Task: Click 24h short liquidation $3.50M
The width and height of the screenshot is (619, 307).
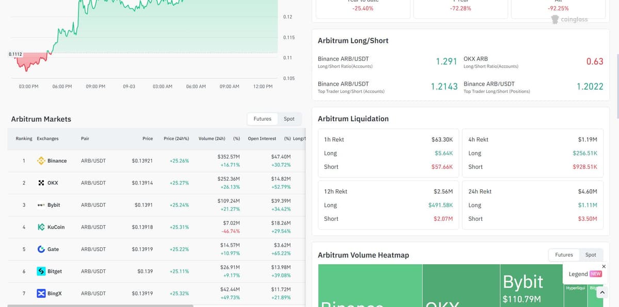Action: click(588, 219)
